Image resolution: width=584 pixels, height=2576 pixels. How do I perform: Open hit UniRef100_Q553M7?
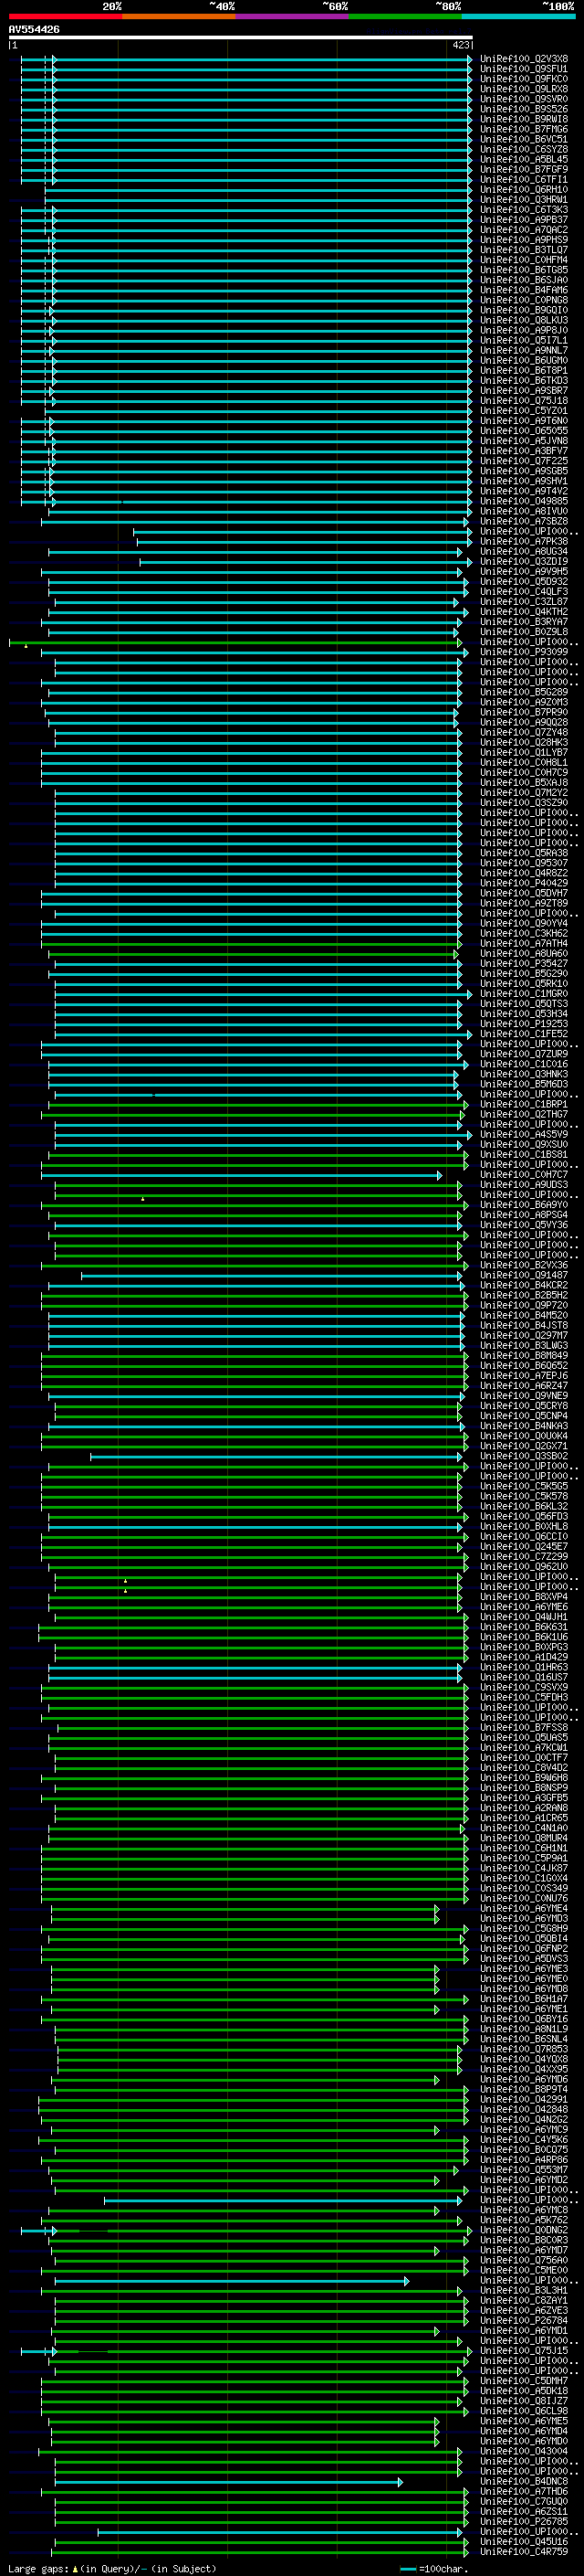524,2170
